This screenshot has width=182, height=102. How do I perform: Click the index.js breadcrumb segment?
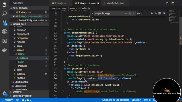84,8
